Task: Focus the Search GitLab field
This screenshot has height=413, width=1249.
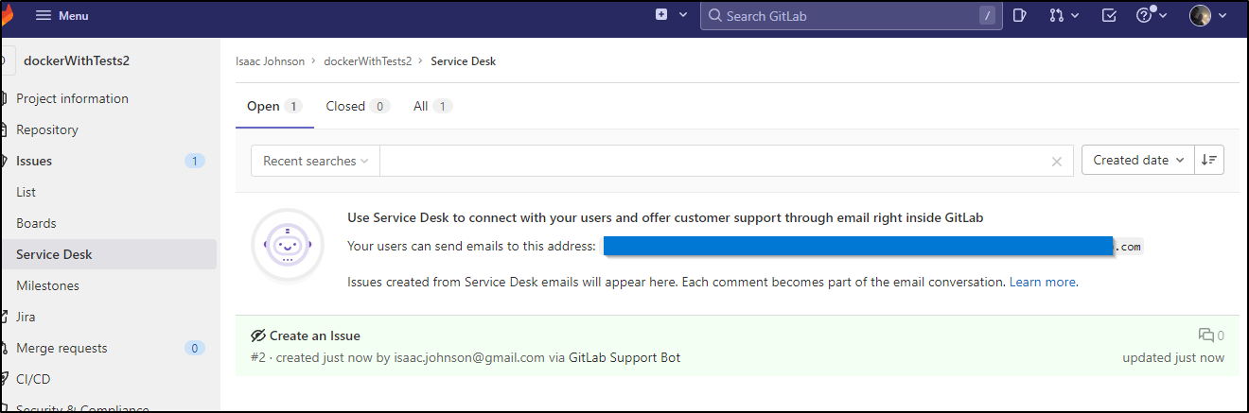Action: (851, 15)
